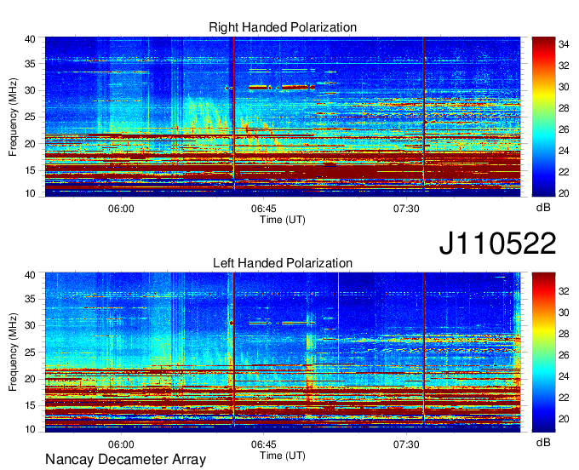Screen dimensions: 579x470
Task: Click the 15 MHz tick on Left Handed plot
Action: [x=30, y=406]
